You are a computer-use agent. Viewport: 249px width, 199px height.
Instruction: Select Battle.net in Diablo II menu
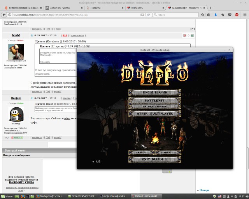(155, 100)
